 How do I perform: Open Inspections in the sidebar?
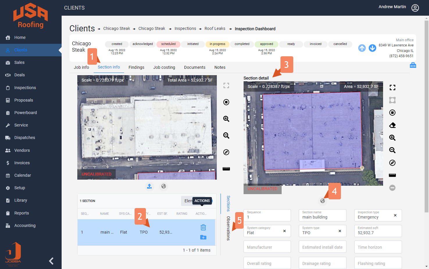(x=25, y=88)
